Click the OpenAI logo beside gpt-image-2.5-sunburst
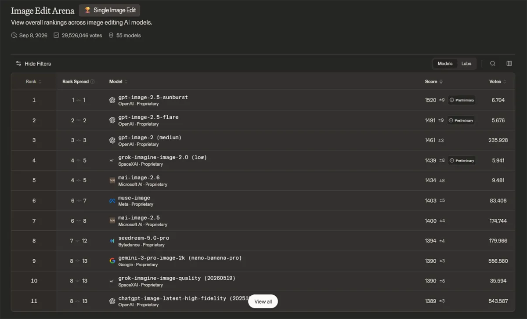Viewport: 527px width, 319px height. coord(112,100)
